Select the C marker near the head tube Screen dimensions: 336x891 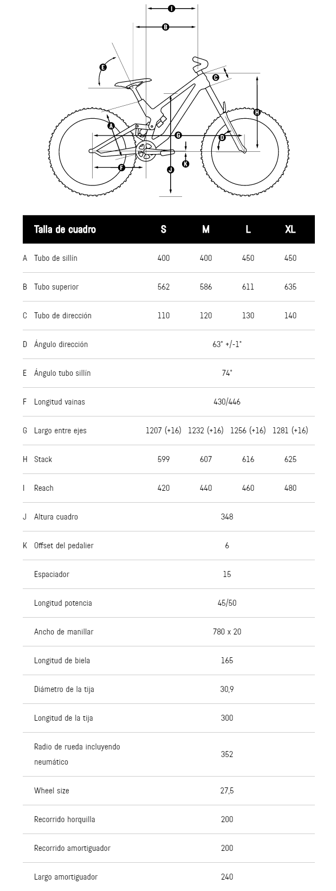pos(215,78)
